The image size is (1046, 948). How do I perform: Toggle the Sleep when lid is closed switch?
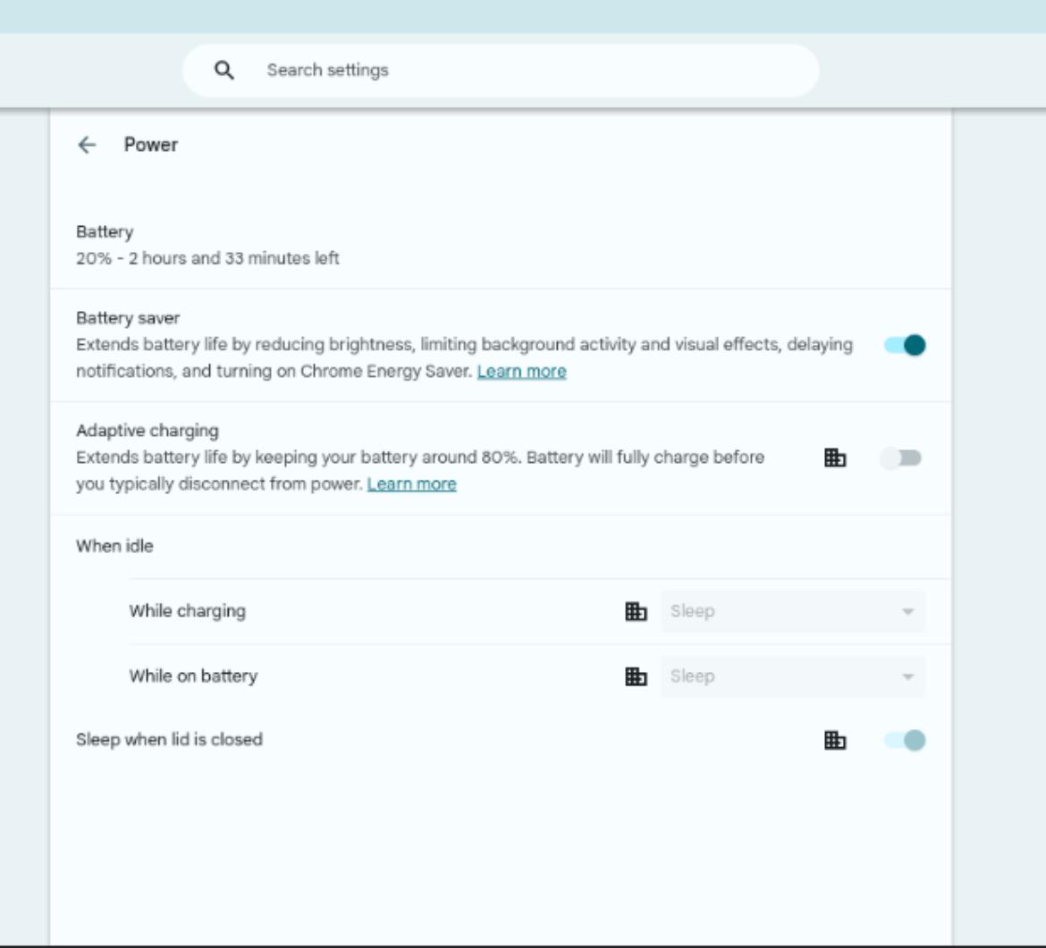tap(905, 740)
